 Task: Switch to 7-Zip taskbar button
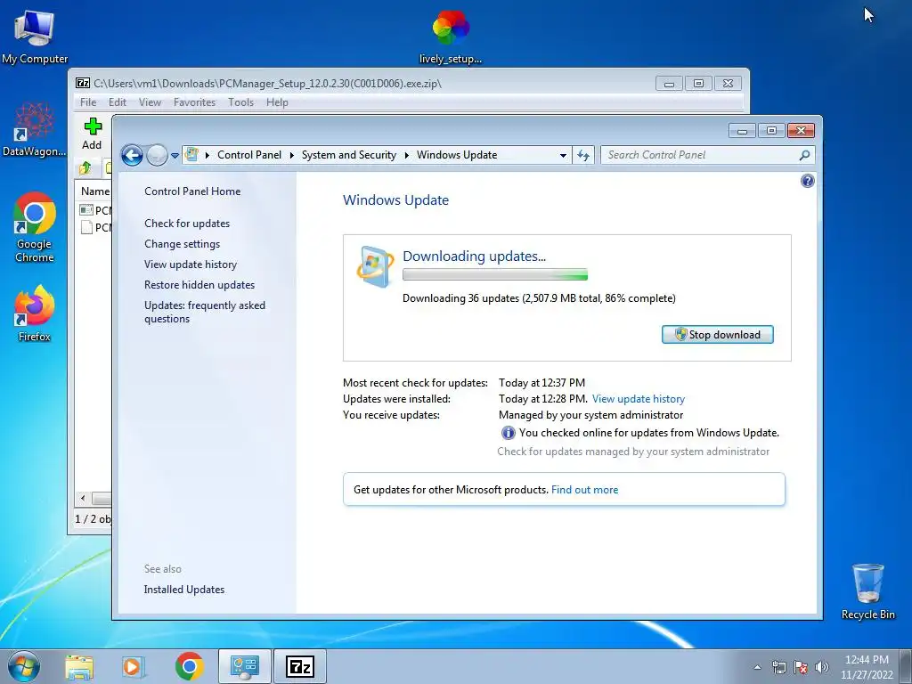(x=299, y=666)
